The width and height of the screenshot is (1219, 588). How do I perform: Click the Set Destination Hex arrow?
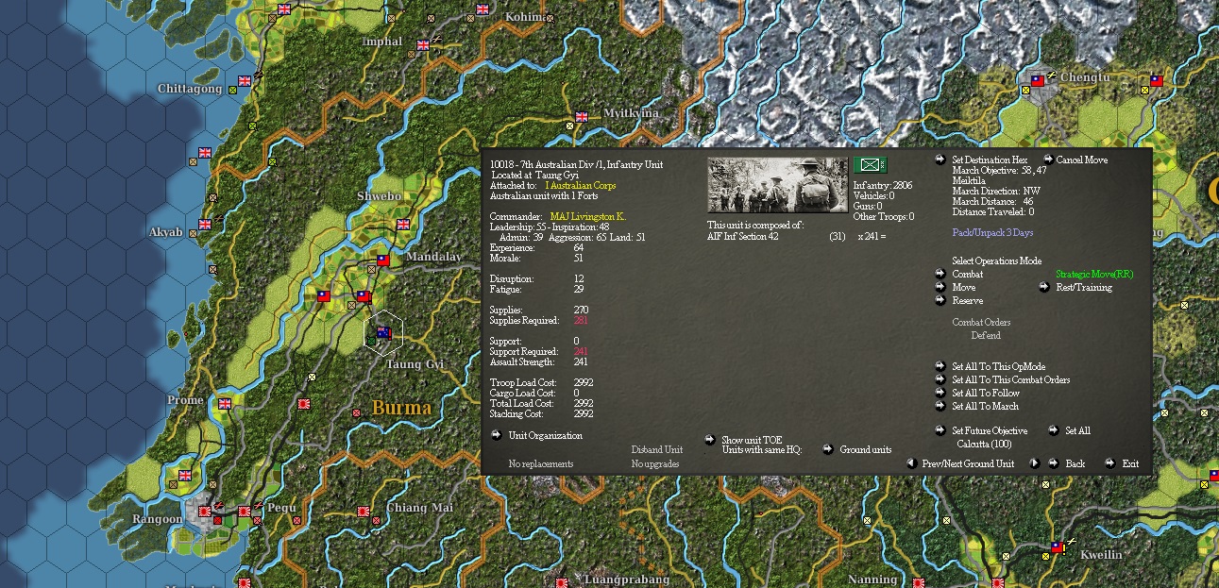coord(940,160)
